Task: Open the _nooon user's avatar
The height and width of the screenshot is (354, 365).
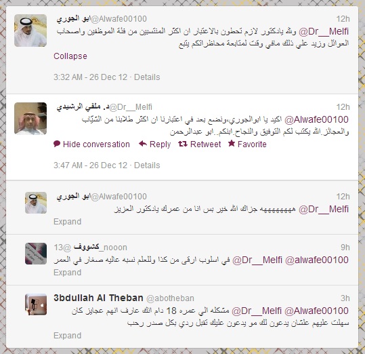Action: click(36, 254)
